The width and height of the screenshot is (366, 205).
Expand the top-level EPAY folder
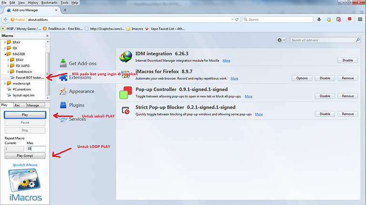tap(5, 42)
